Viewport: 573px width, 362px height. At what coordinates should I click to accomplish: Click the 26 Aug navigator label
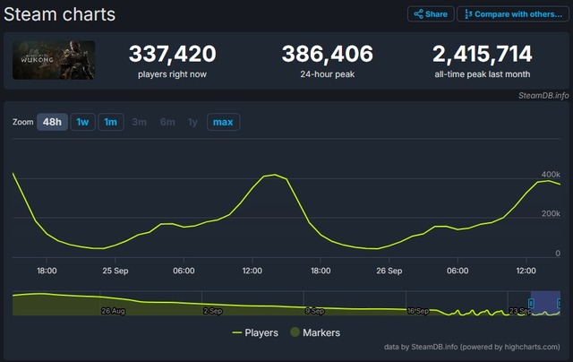113,311
